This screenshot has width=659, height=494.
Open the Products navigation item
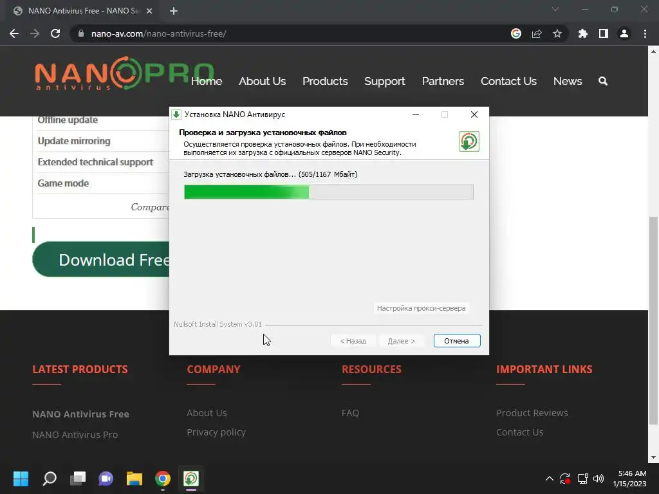325,81
